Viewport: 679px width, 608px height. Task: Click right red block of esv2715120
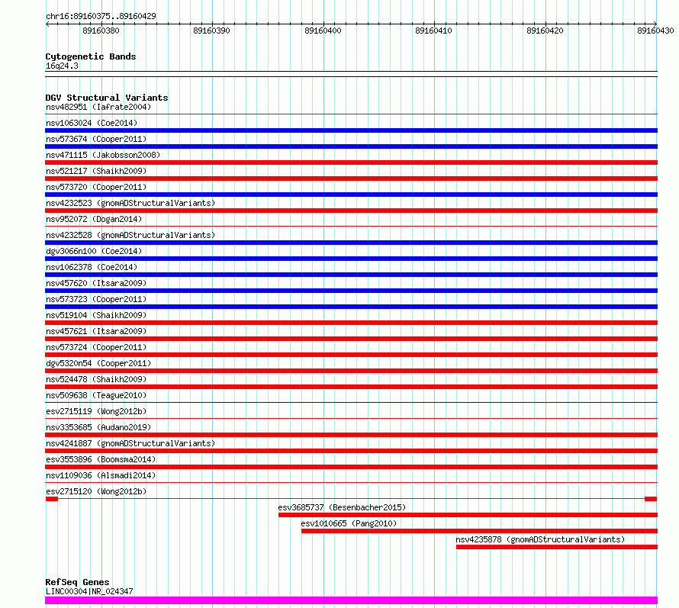point(651,499)
